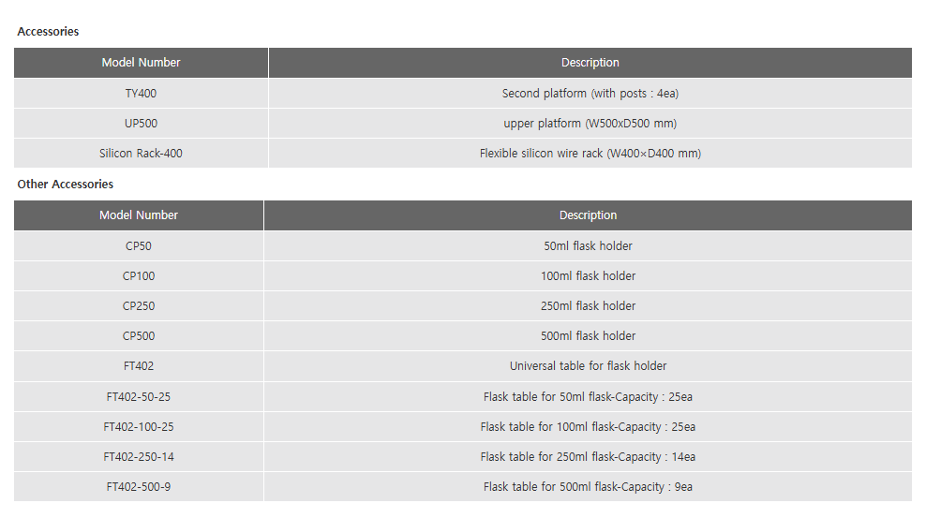Click 'Universal table for flask holder' text
The image size is (926, 518).
tap(588, 366)
